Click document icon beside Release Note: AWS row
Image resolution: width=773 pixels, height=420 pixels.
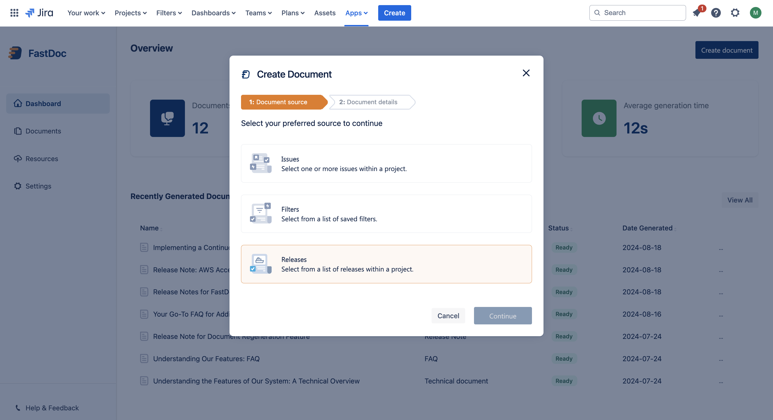144,270
